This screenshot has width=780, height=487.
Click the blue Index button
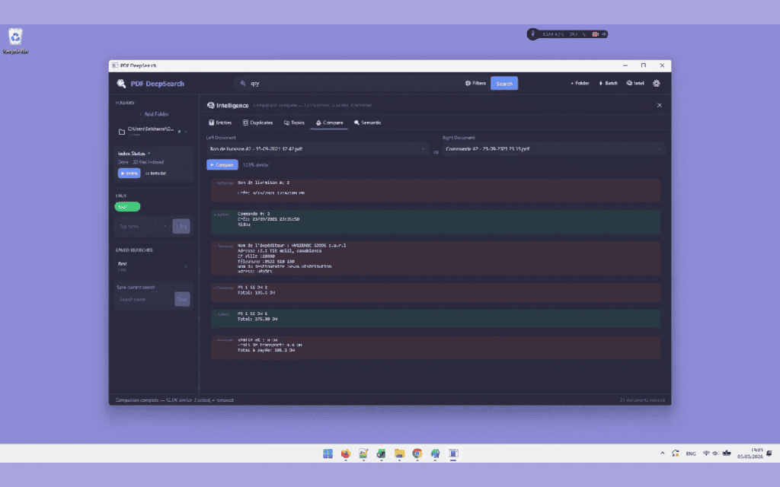pyautogui.click(x=129, y=173)
